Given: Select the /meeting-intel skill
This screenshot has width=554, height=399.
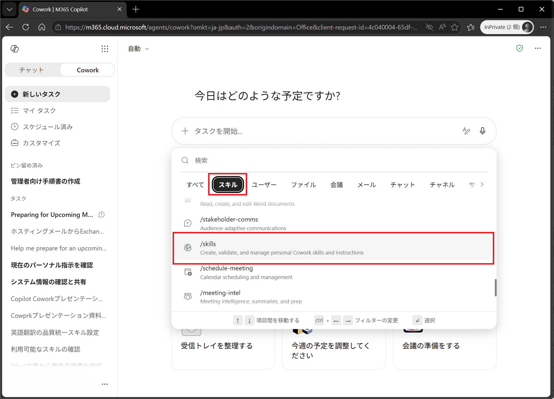Looking at the screenshot, I should (x=334, y=297).
